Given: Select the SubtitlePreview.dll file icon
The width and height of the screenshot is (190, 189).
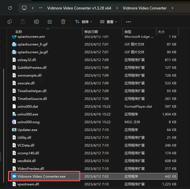Looking at the screenshot, I should point(14,68).
